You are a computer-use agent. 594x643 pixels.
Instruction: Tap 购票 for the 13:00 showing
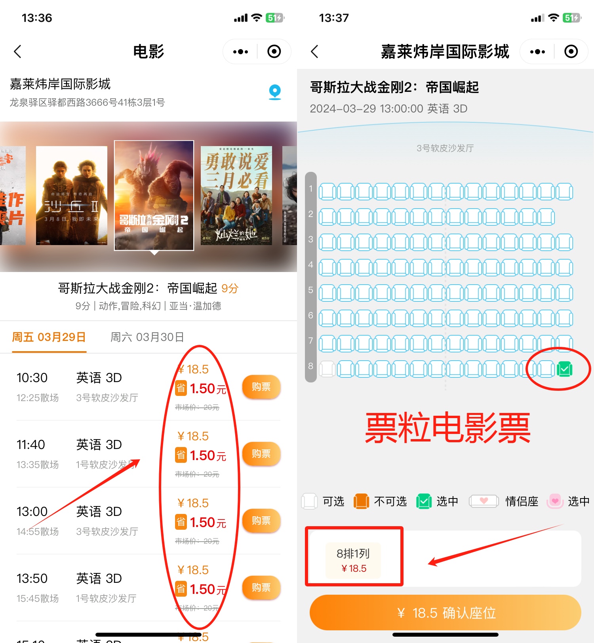pos(261,521)
